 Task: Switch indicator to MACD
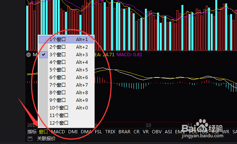click(x=58, y=132)
